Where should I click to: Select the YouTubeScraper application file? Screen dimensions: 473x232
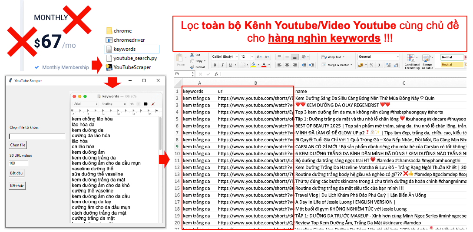click(x=128, y=67)
